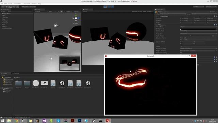Toggle the Camera component enabled checkbox
The image size is (218, 123).
point(159,25)
